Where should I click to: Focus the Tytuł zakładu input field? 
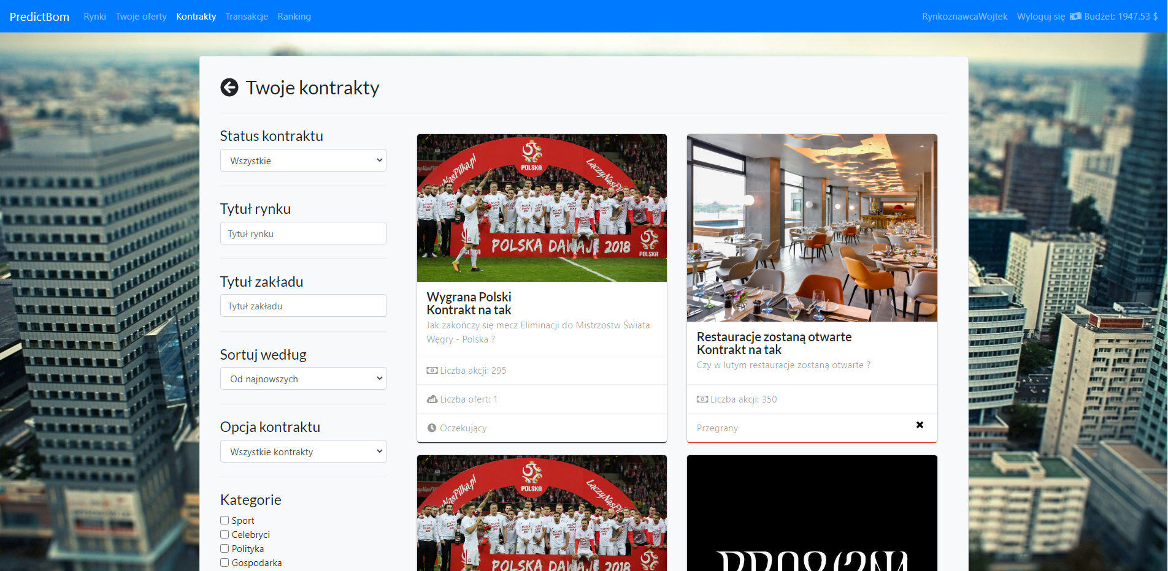coord(303,306)
